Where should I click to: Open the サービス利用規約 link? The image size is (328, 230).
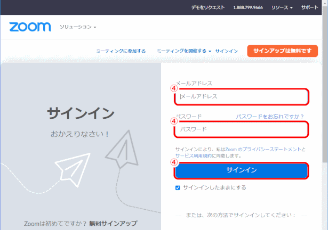(x=194, y=155)
